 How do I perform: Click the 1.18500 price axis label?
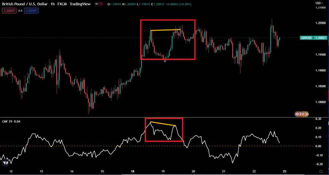321,86
